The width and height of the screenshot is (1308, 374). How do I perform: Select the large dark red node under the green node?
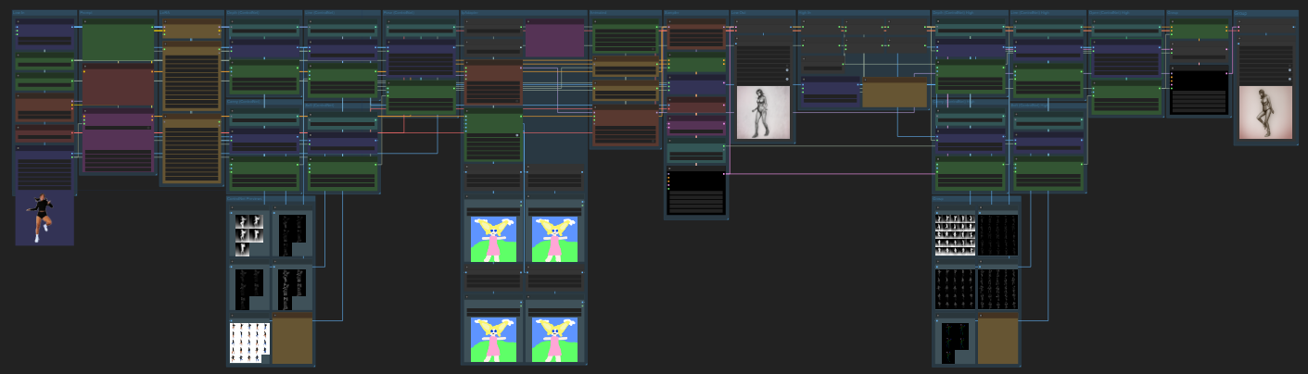(118, 86)
